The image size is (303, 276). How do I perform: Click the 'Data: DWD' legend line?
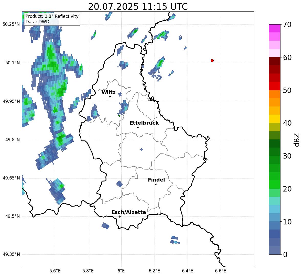[37, 22]
